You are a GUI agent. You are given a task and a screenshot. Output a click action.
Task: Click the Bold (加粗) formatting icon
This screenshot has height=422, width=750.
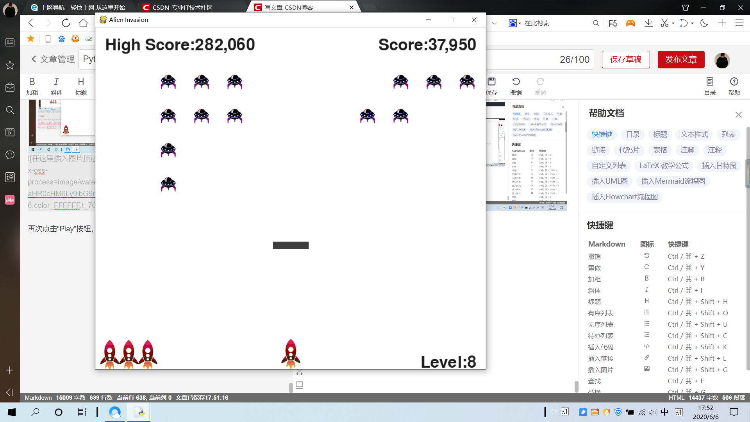pyautogui.click(x=32, y=82)
